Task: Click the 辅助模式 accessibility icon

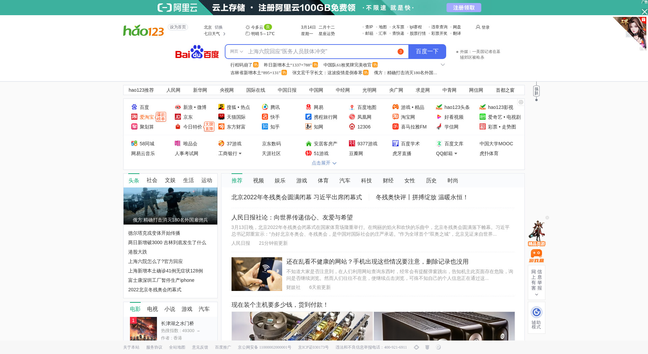Action: (x=537, y=312)
